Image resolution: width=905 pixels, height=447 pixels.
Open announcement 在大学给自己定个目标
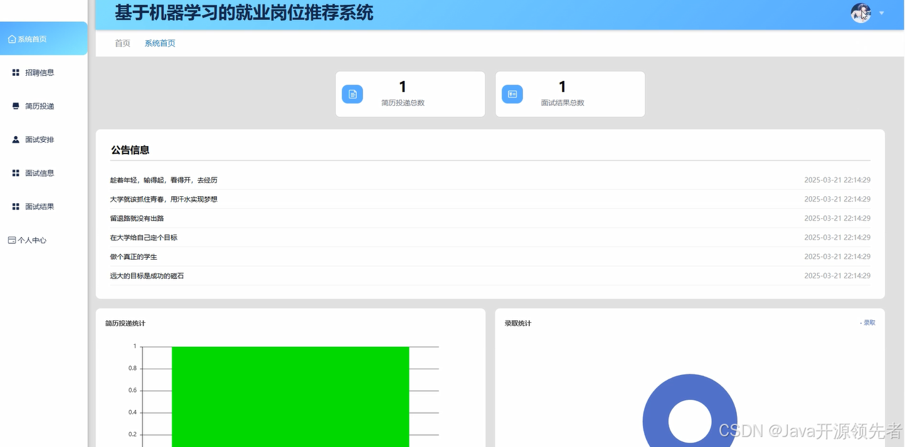pyautogui.click(x=144, y=238)
